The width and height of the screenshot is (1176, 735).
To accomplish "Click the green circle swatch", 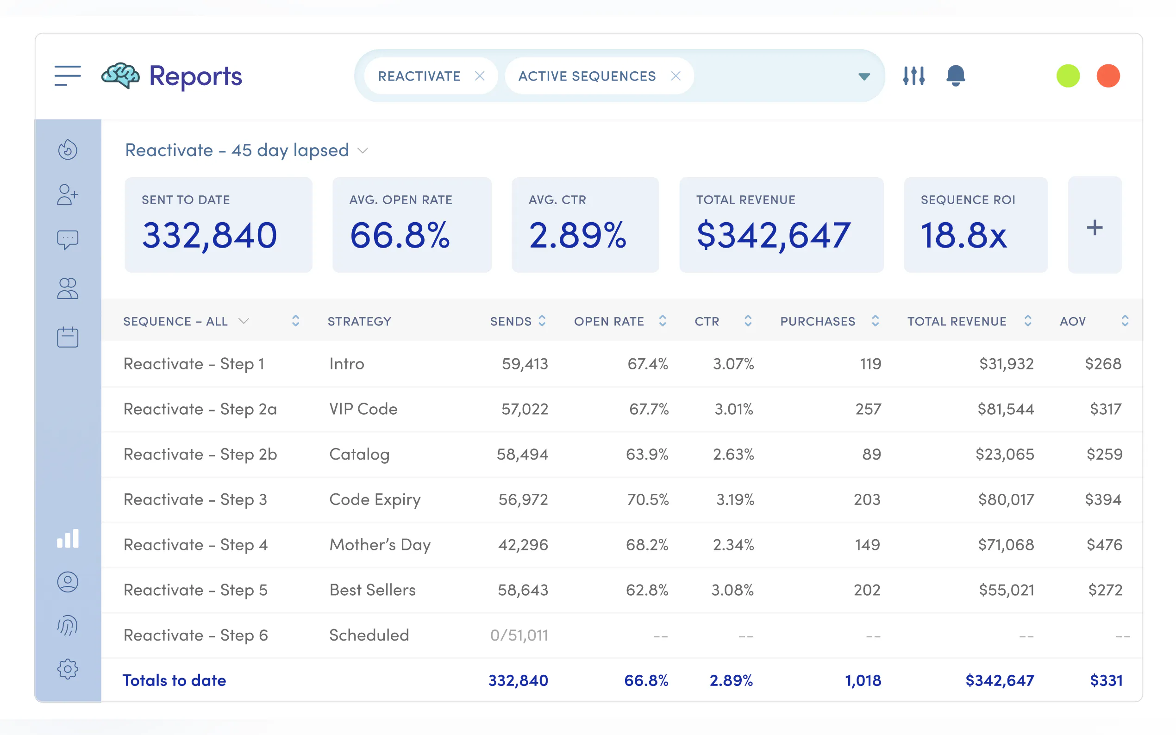I will point(1068,76).
